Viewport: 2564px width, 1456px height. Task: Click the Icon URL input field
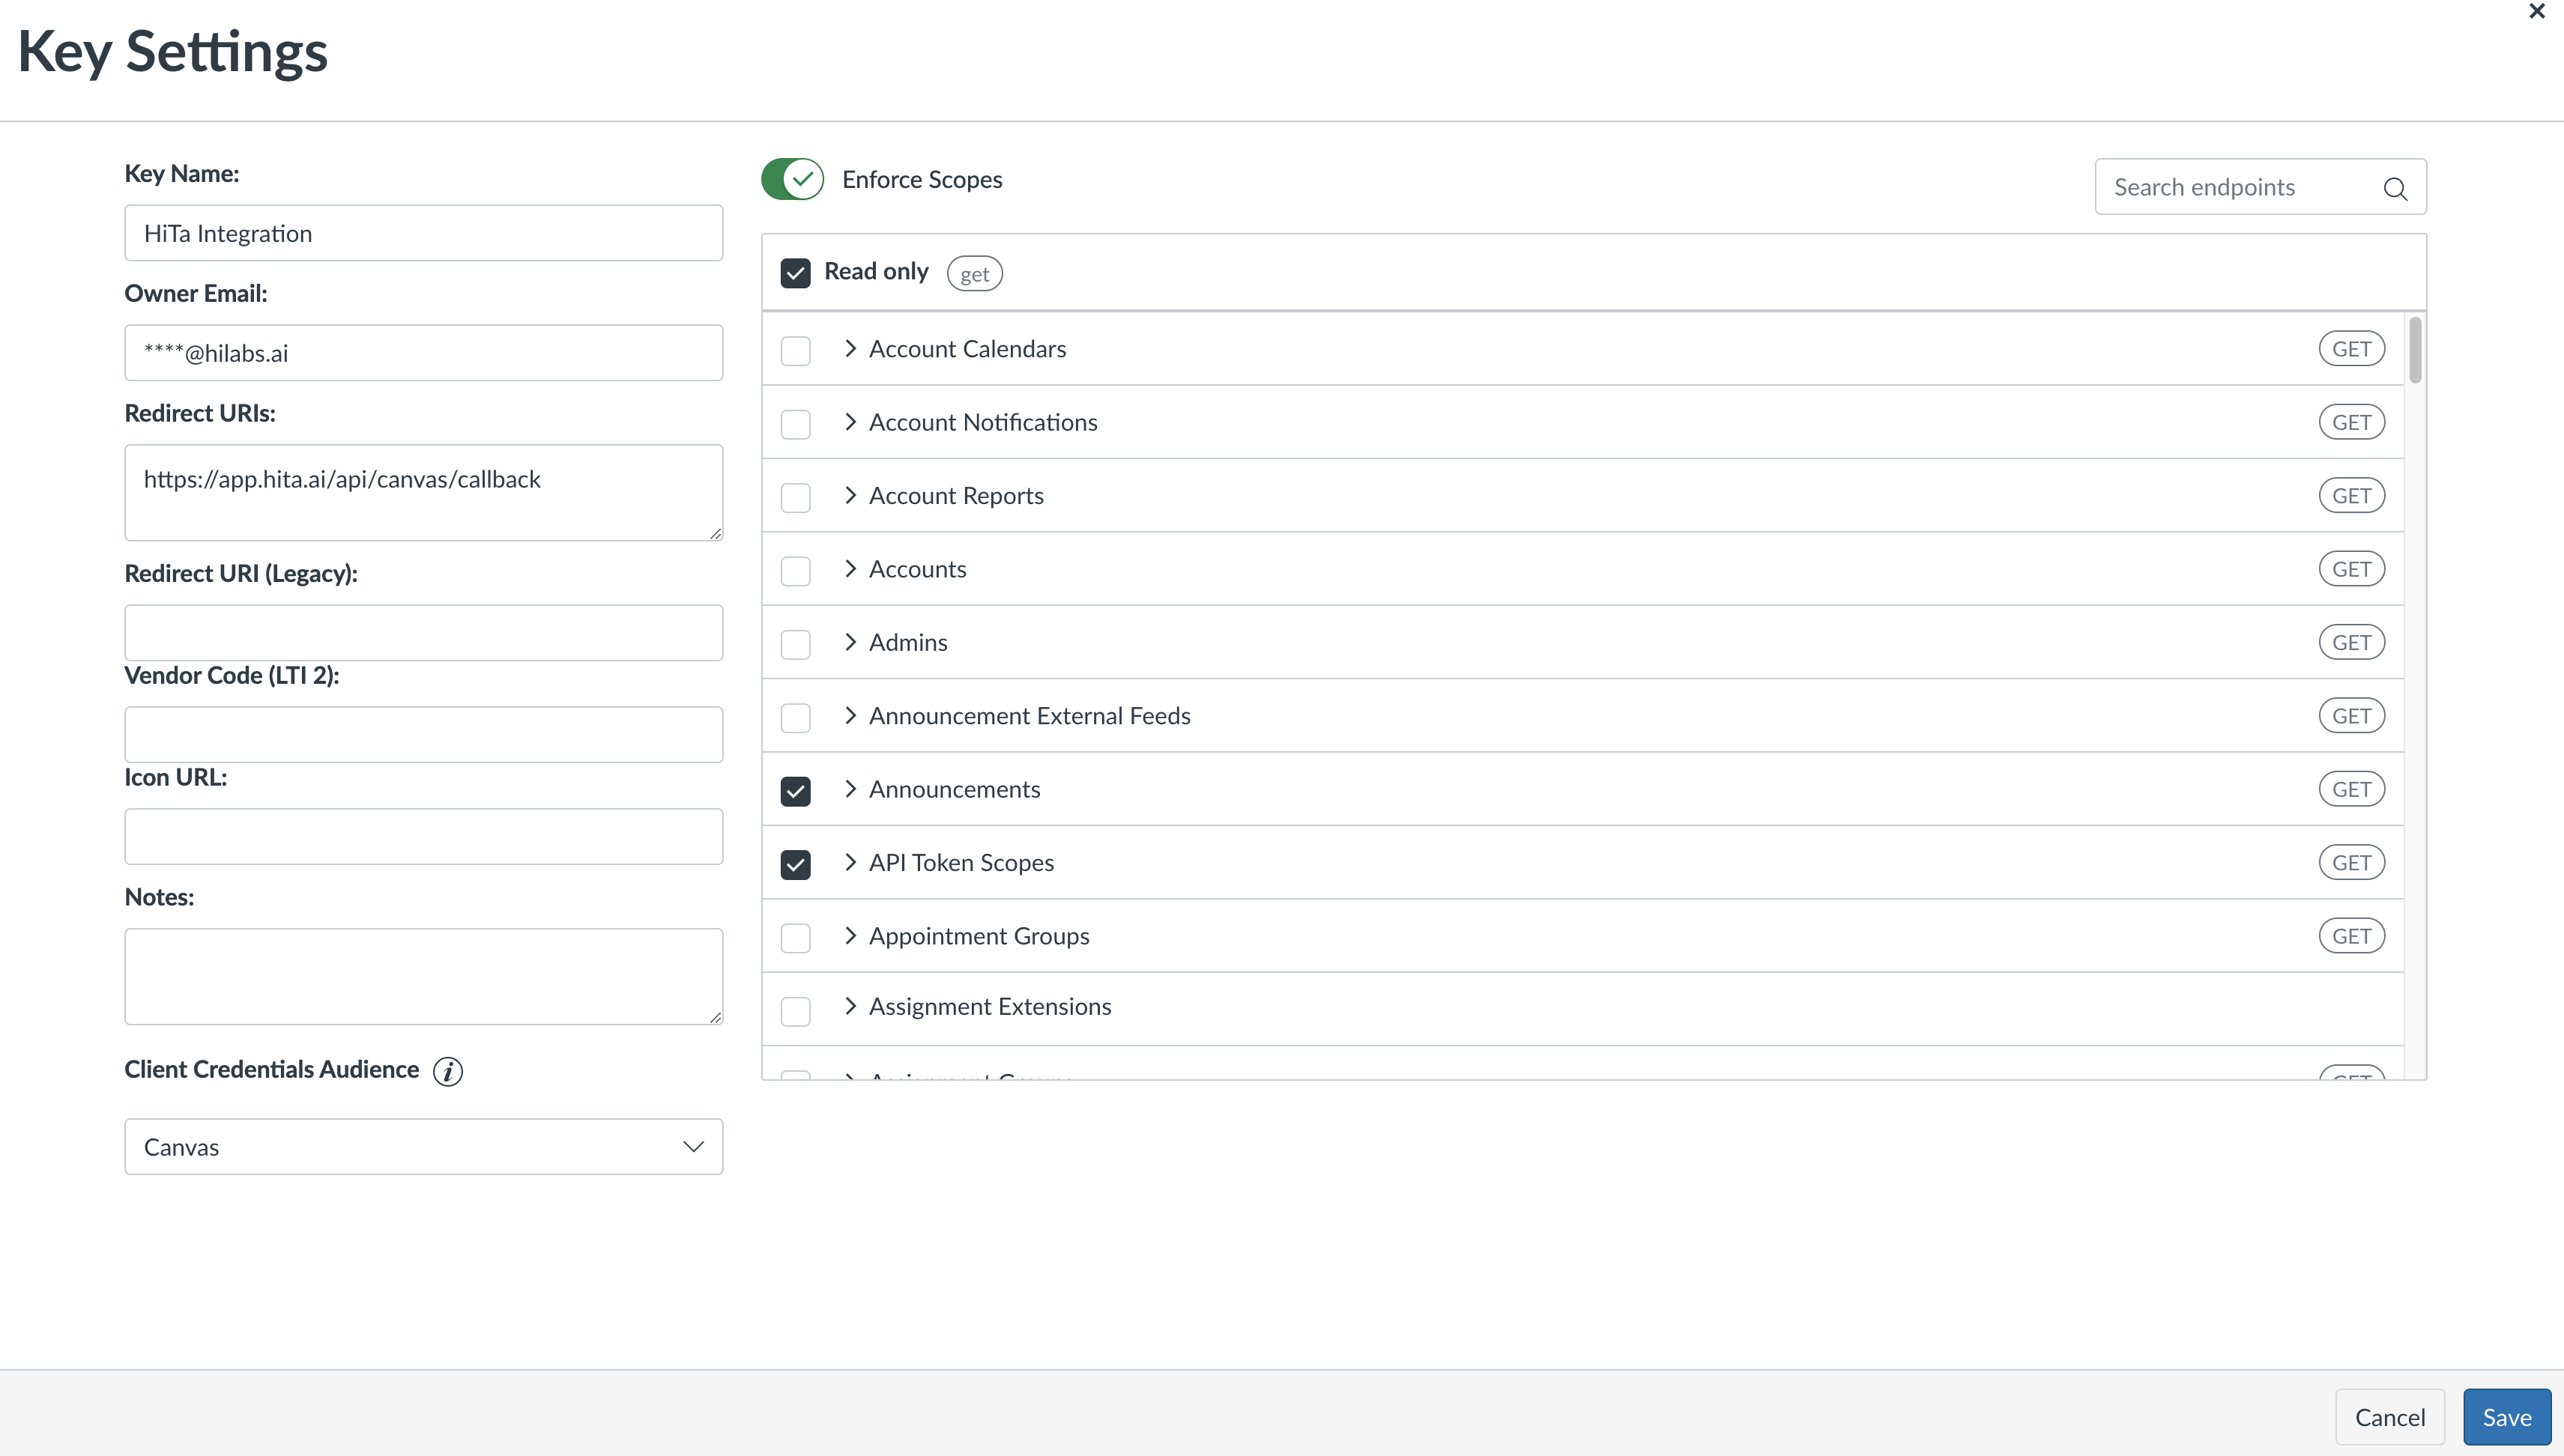tap(423, 836)
